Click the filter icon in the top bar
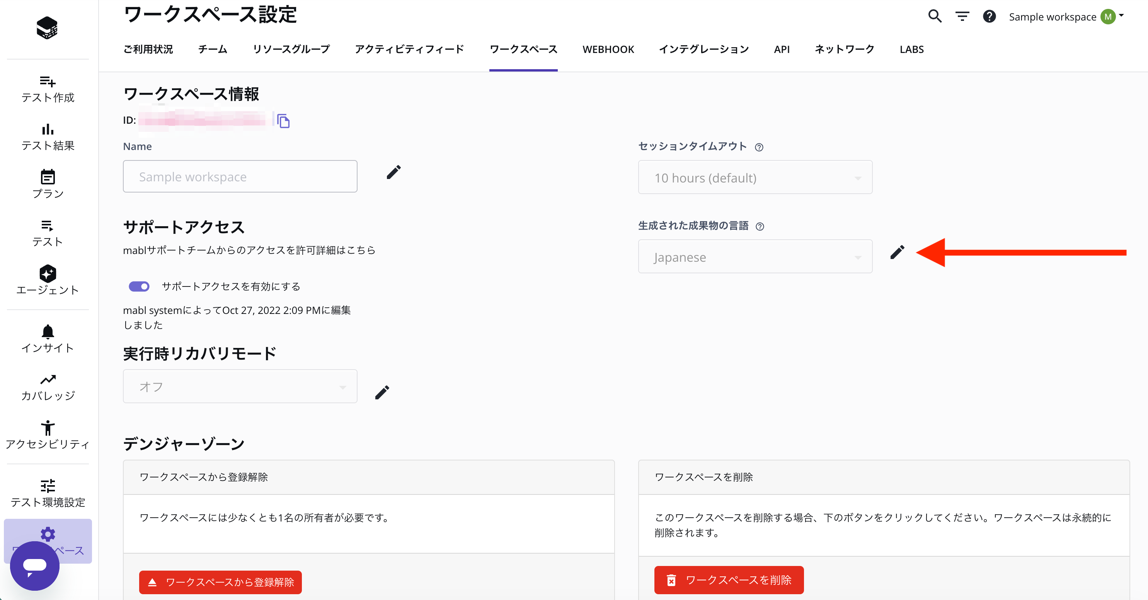The width and height of the screenshot is (1148, 600). (962, 17)
